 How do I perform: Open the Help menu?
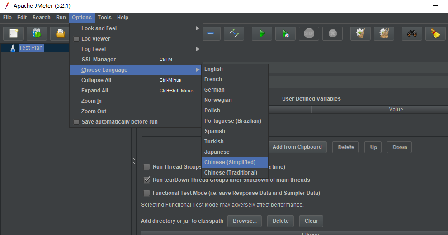click(x=123, y=18)
